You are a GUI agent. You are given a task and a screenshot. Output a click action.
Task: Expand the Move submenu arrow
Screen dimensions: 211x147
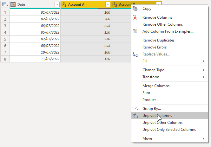click(204, 138)
